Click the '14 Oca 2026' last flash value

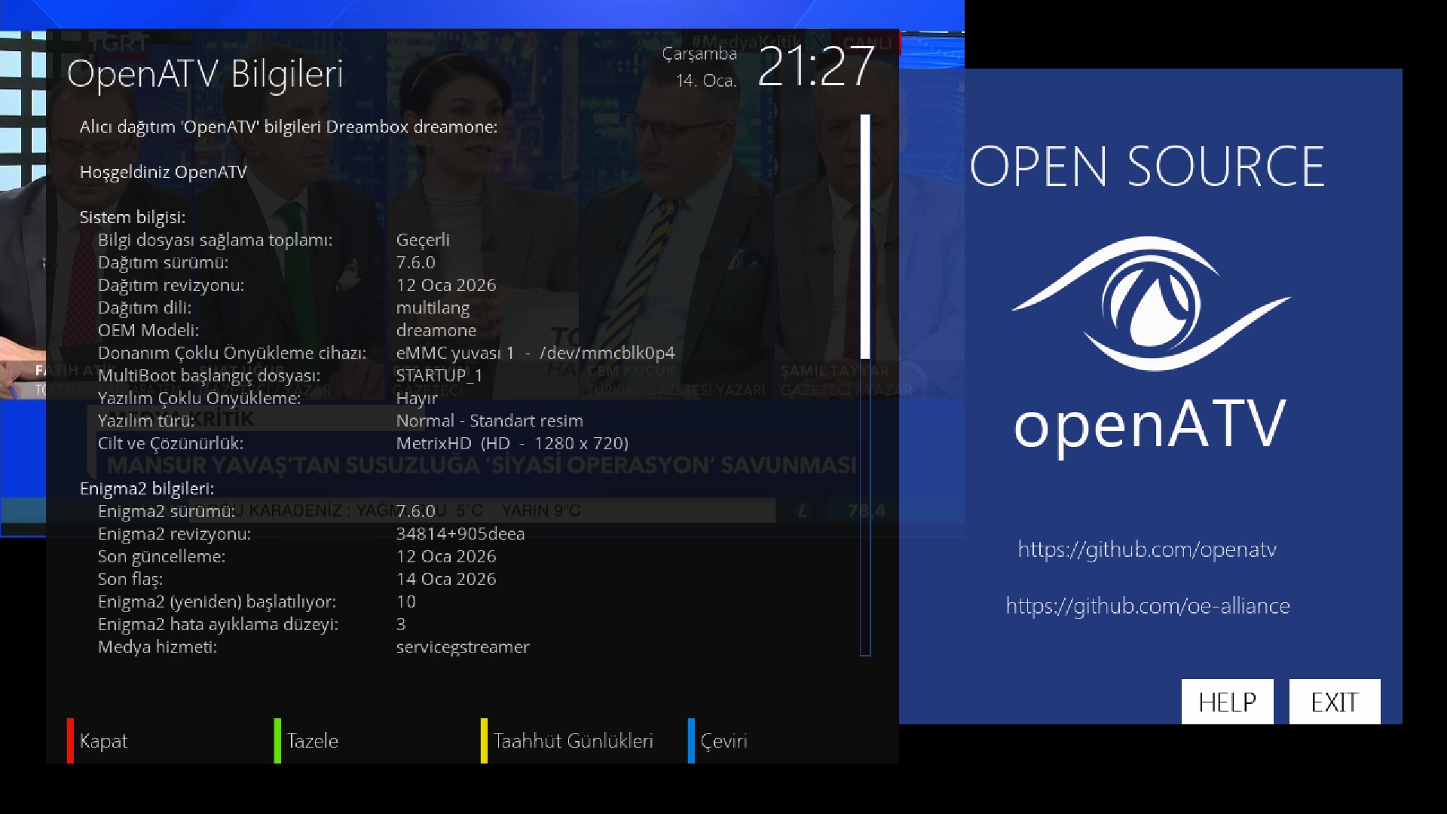click(x=446, y=580)
